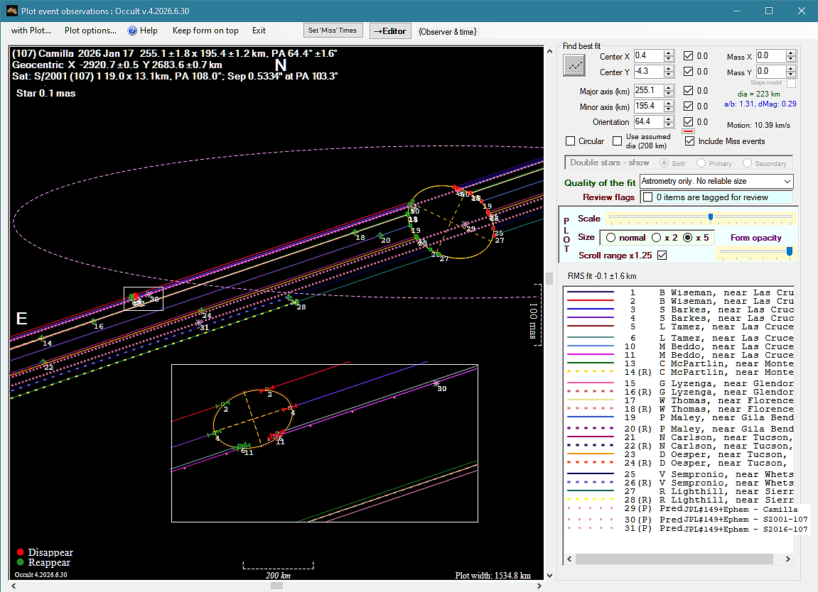Click the {Observer & time} item
This screenshot has width=818, height=592.
click(x=448, y=32)
